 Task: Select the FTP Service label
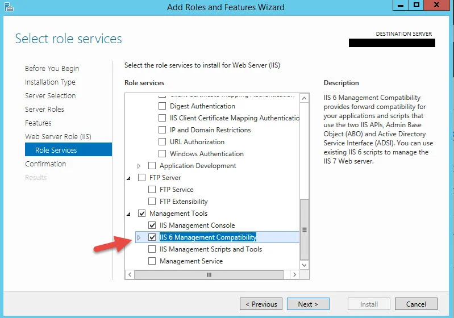coord(176,190)
